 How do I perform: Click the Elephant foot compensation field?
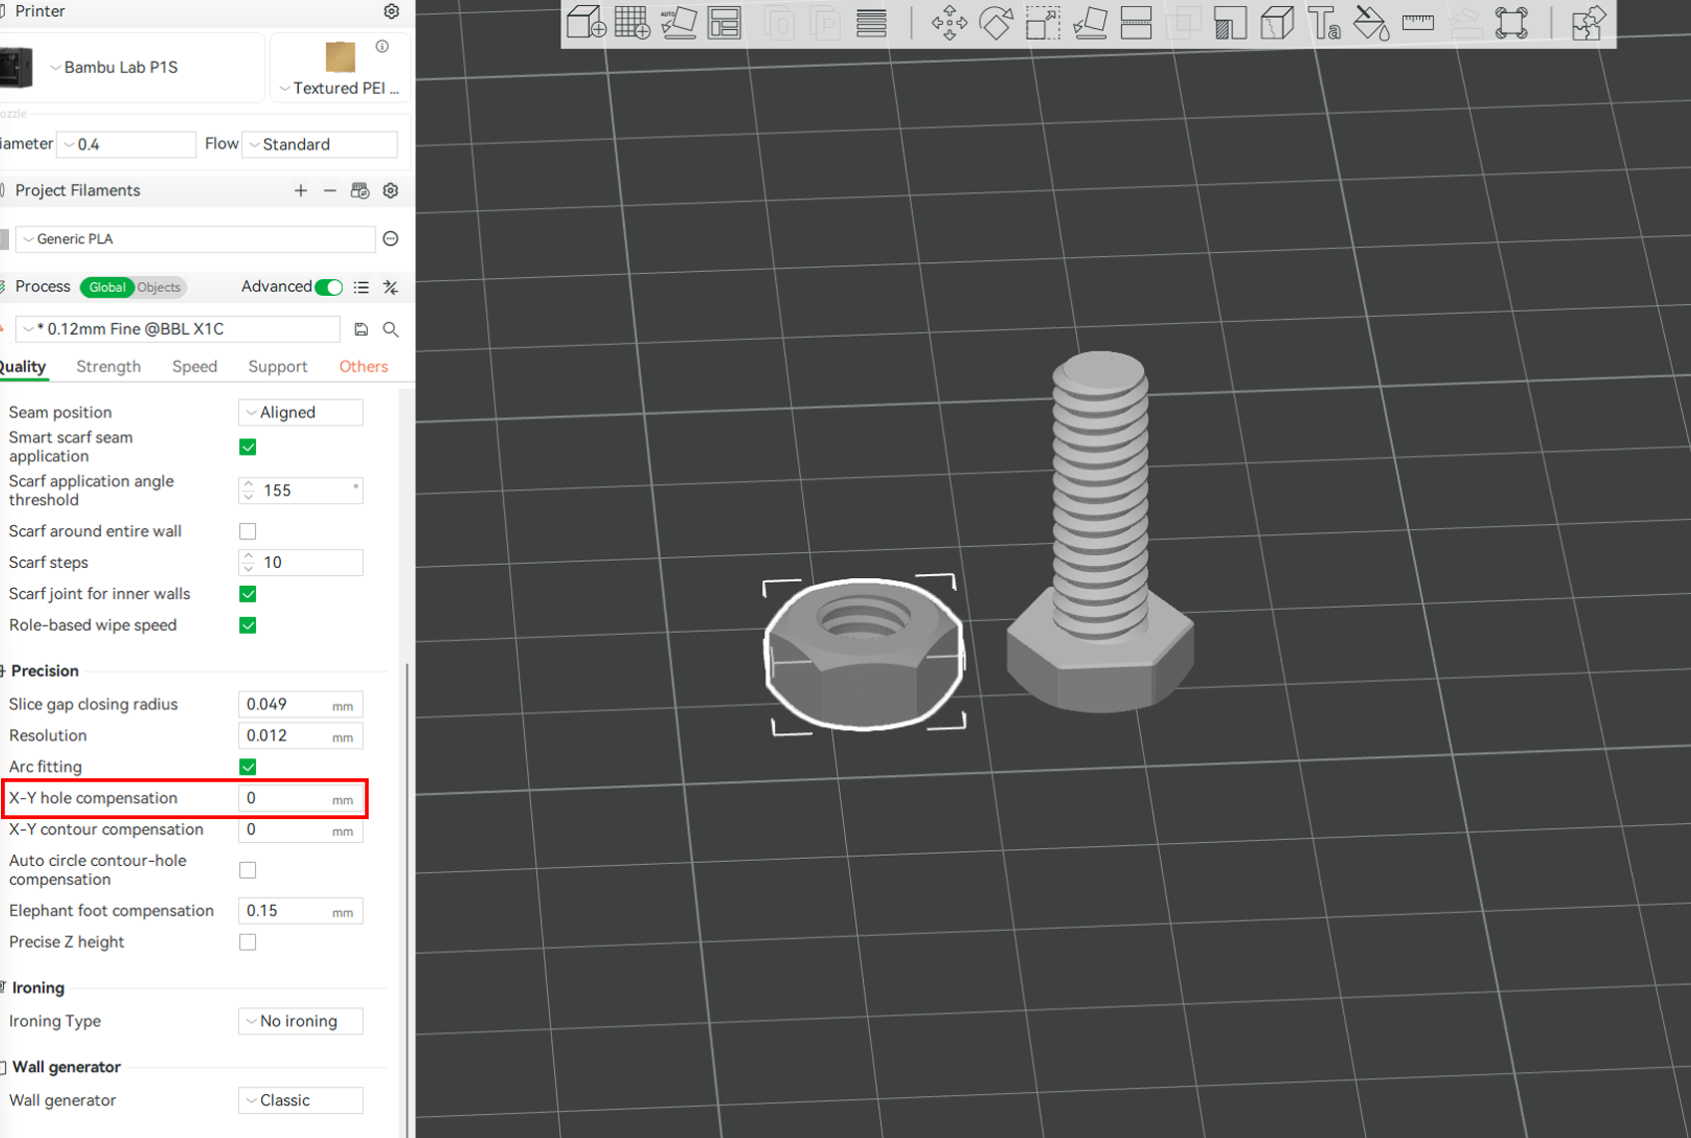(x=300, y=911)
